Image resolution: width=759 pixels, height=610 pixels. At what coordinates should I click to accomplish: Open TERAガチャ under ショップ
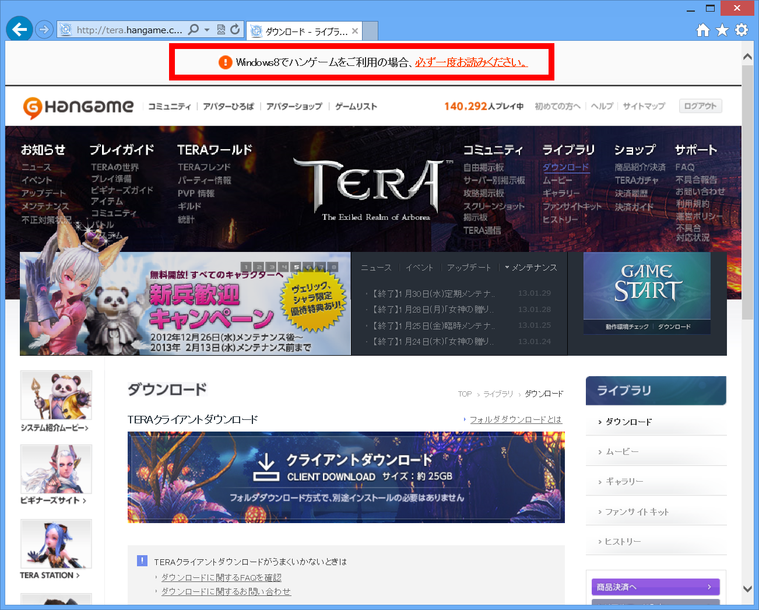click(637, 181)
